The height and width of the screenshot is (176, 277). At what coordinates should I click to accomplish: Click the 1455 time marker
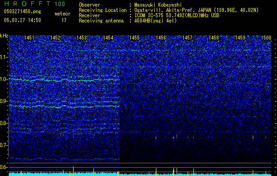(x=134, y=38)
